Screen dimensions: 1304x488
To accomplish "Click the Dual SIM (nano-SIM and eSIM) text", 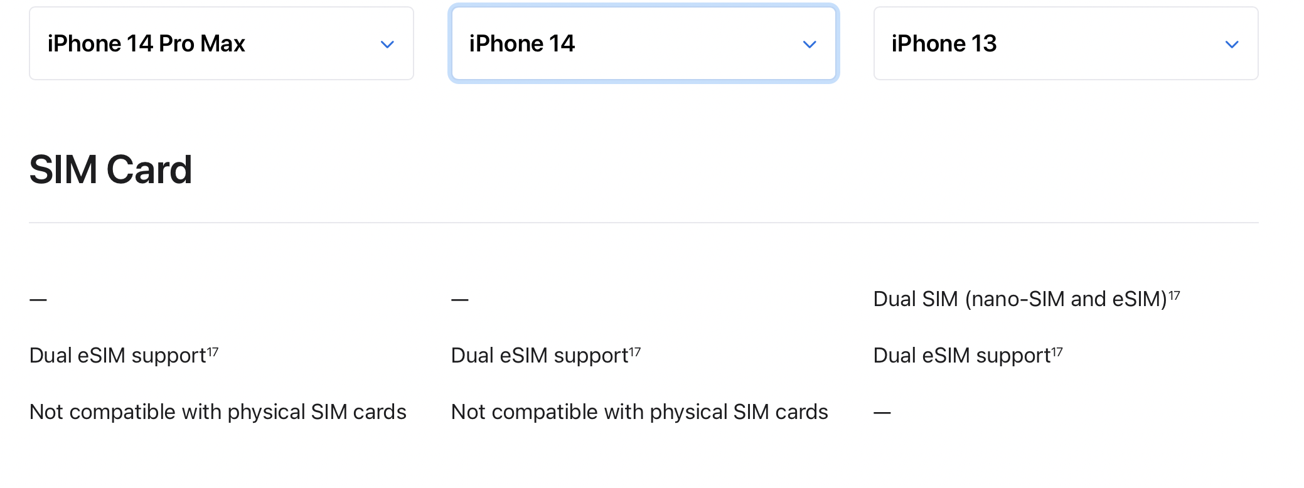I will click(1020, 299).
